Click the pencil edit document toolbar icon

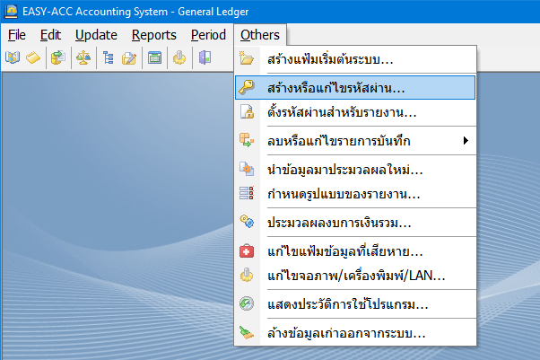(128, 58)
